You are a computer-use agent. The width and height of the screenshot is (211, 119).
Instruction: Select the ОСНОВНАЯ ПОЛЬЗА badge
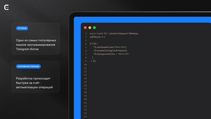28,66
